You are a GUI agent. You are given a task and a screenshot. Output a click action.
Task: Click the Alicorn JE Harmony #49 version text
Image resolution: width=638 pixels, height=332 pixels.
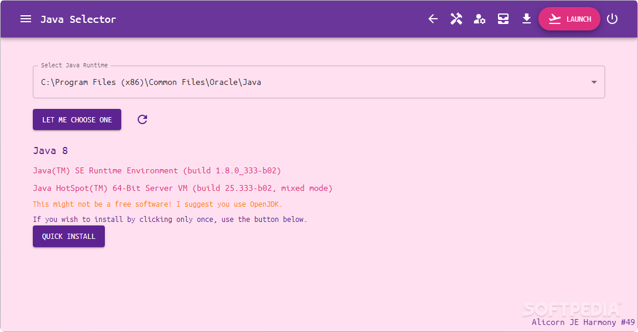[583, 322]
